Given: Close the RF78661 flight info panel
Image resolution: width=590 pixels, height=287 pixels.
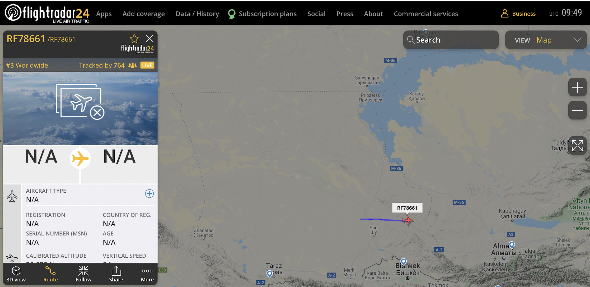Looking at the screenshot, I should pos(149,39).
